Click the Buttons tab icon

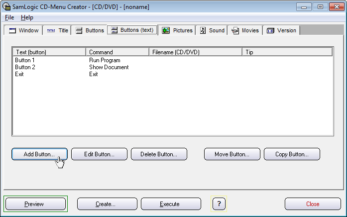click(x=79, y=30)
